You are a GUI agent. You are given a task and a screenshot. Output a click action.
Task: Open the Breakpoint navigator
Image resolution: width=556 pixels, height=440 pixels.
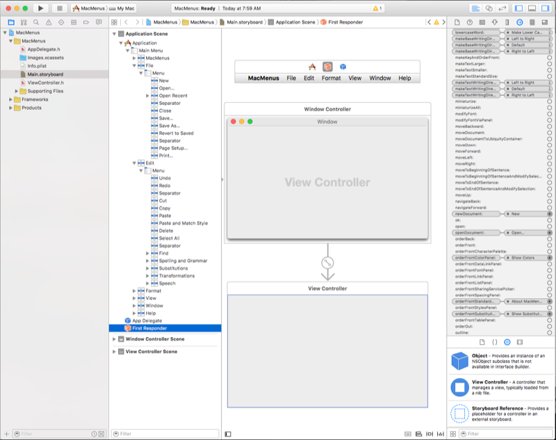click(x=87, y=23)
